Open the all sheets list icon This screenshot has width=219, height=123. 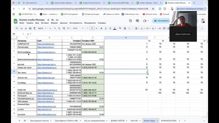[25, 121]
